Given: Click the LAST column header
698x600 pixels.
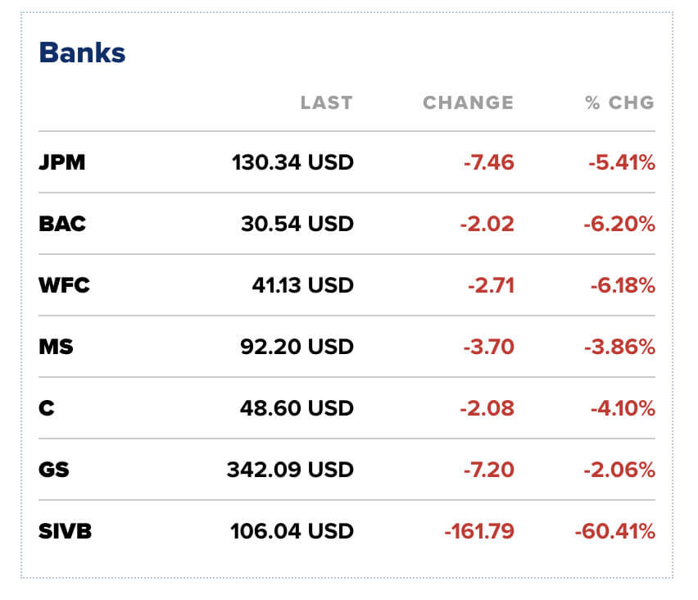Looking at the screenshot, I should tap(326, 102).
